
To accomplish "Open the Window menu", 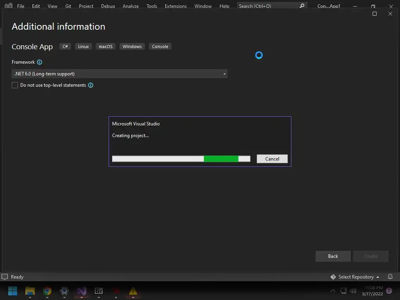I will click(203, 6).
